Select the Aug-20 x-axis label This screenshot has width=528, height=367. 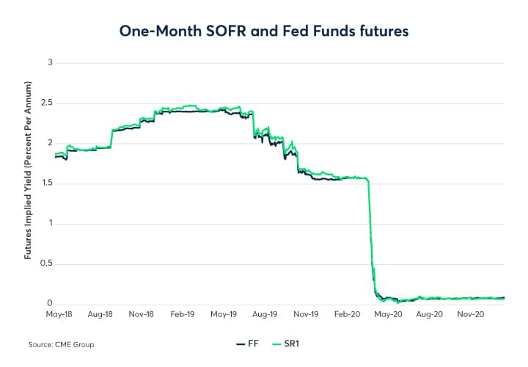point(429,313)
